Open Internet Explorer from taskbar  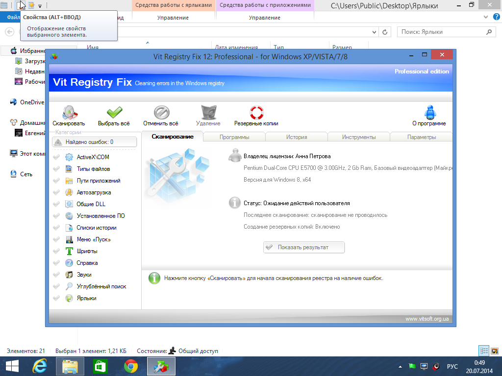(x=40, y=366)
